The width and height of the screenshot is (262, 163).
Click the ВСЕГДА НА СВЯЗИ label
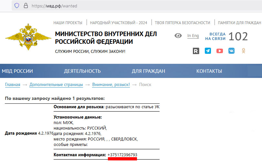pos(215,36)
